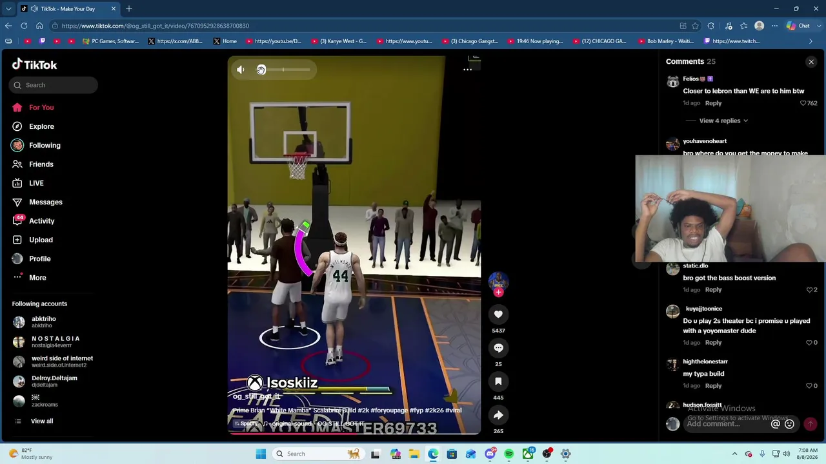Reply to kuyajjtoonice's comment

point(713,343)
